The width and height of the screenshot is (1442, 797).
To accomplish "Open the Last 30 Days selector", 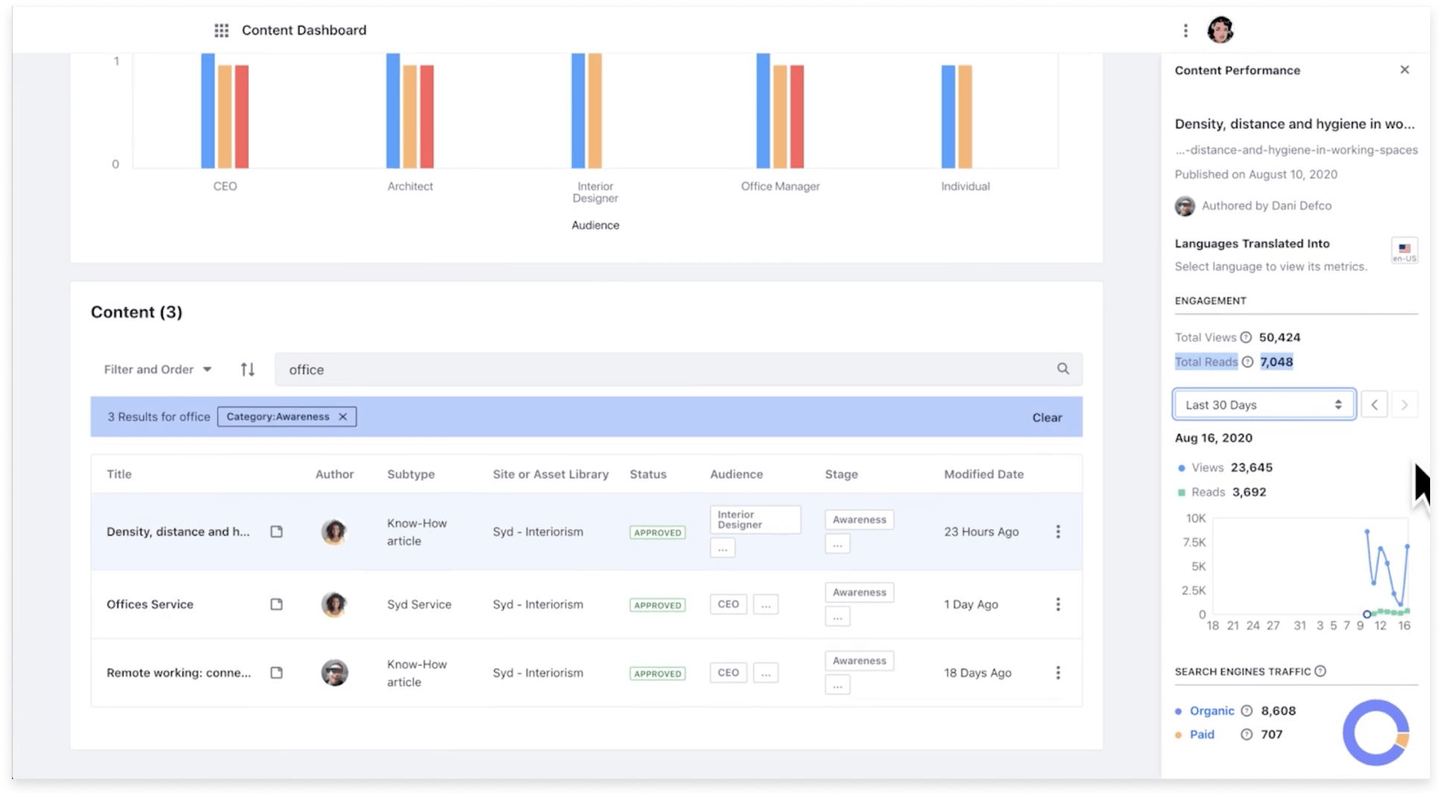I will click(1263, 405).
